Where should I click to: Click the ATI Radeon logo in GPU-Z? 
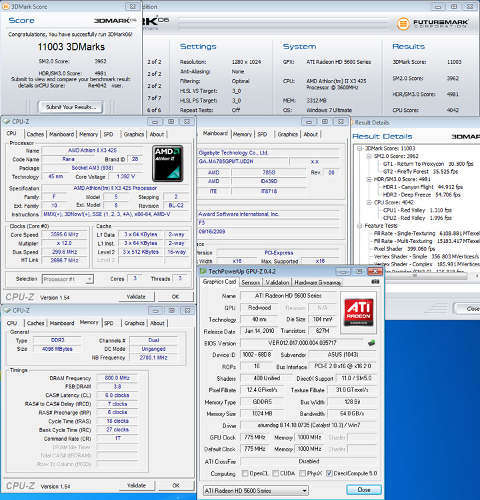pos(358,312)
